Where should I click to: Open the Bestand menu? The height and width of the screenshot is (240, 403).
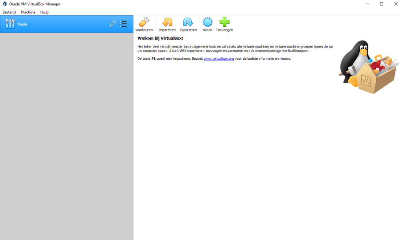tap(9, 12)
